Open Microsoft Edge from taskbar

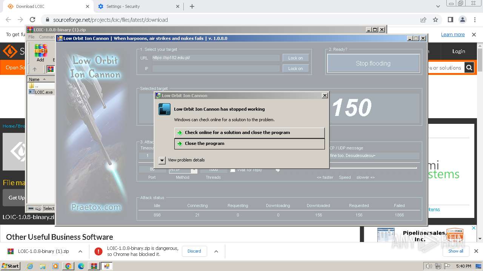[x=81, y=266]
